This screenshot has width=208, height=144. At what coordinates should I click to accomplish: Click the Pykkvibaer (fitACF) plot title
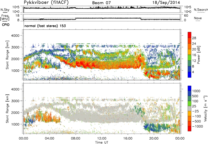point(46,2)
